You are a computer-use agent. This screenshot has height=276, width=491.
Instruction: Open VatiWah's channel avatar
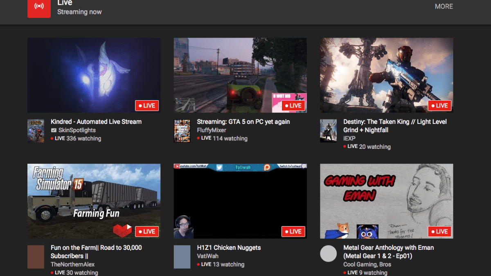[182, 257]
